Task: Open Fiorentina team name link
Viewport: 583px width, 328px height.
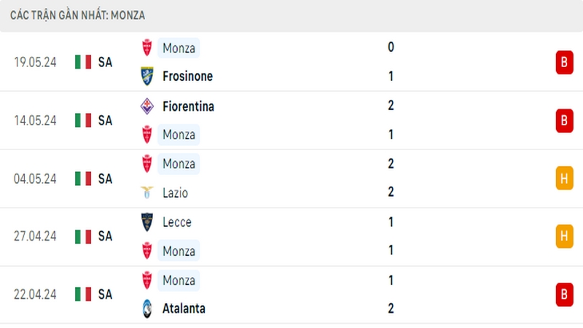Action: [188, 106]
